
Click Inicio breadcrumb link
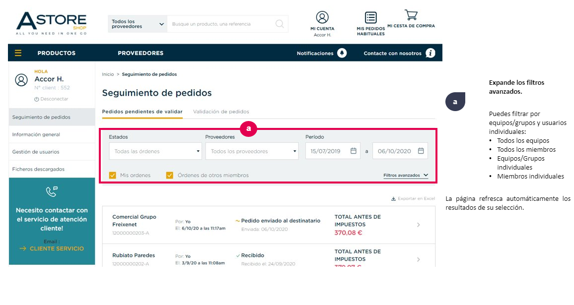[x=108, y=74]
